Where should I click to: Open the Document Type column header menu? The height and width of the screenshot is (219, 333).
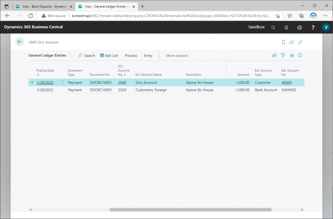75,73
